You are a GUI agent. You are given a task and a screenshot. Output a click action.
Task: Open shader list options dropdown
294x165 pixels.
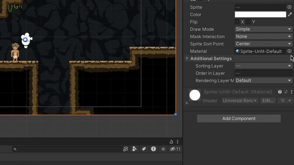point(286,101)
